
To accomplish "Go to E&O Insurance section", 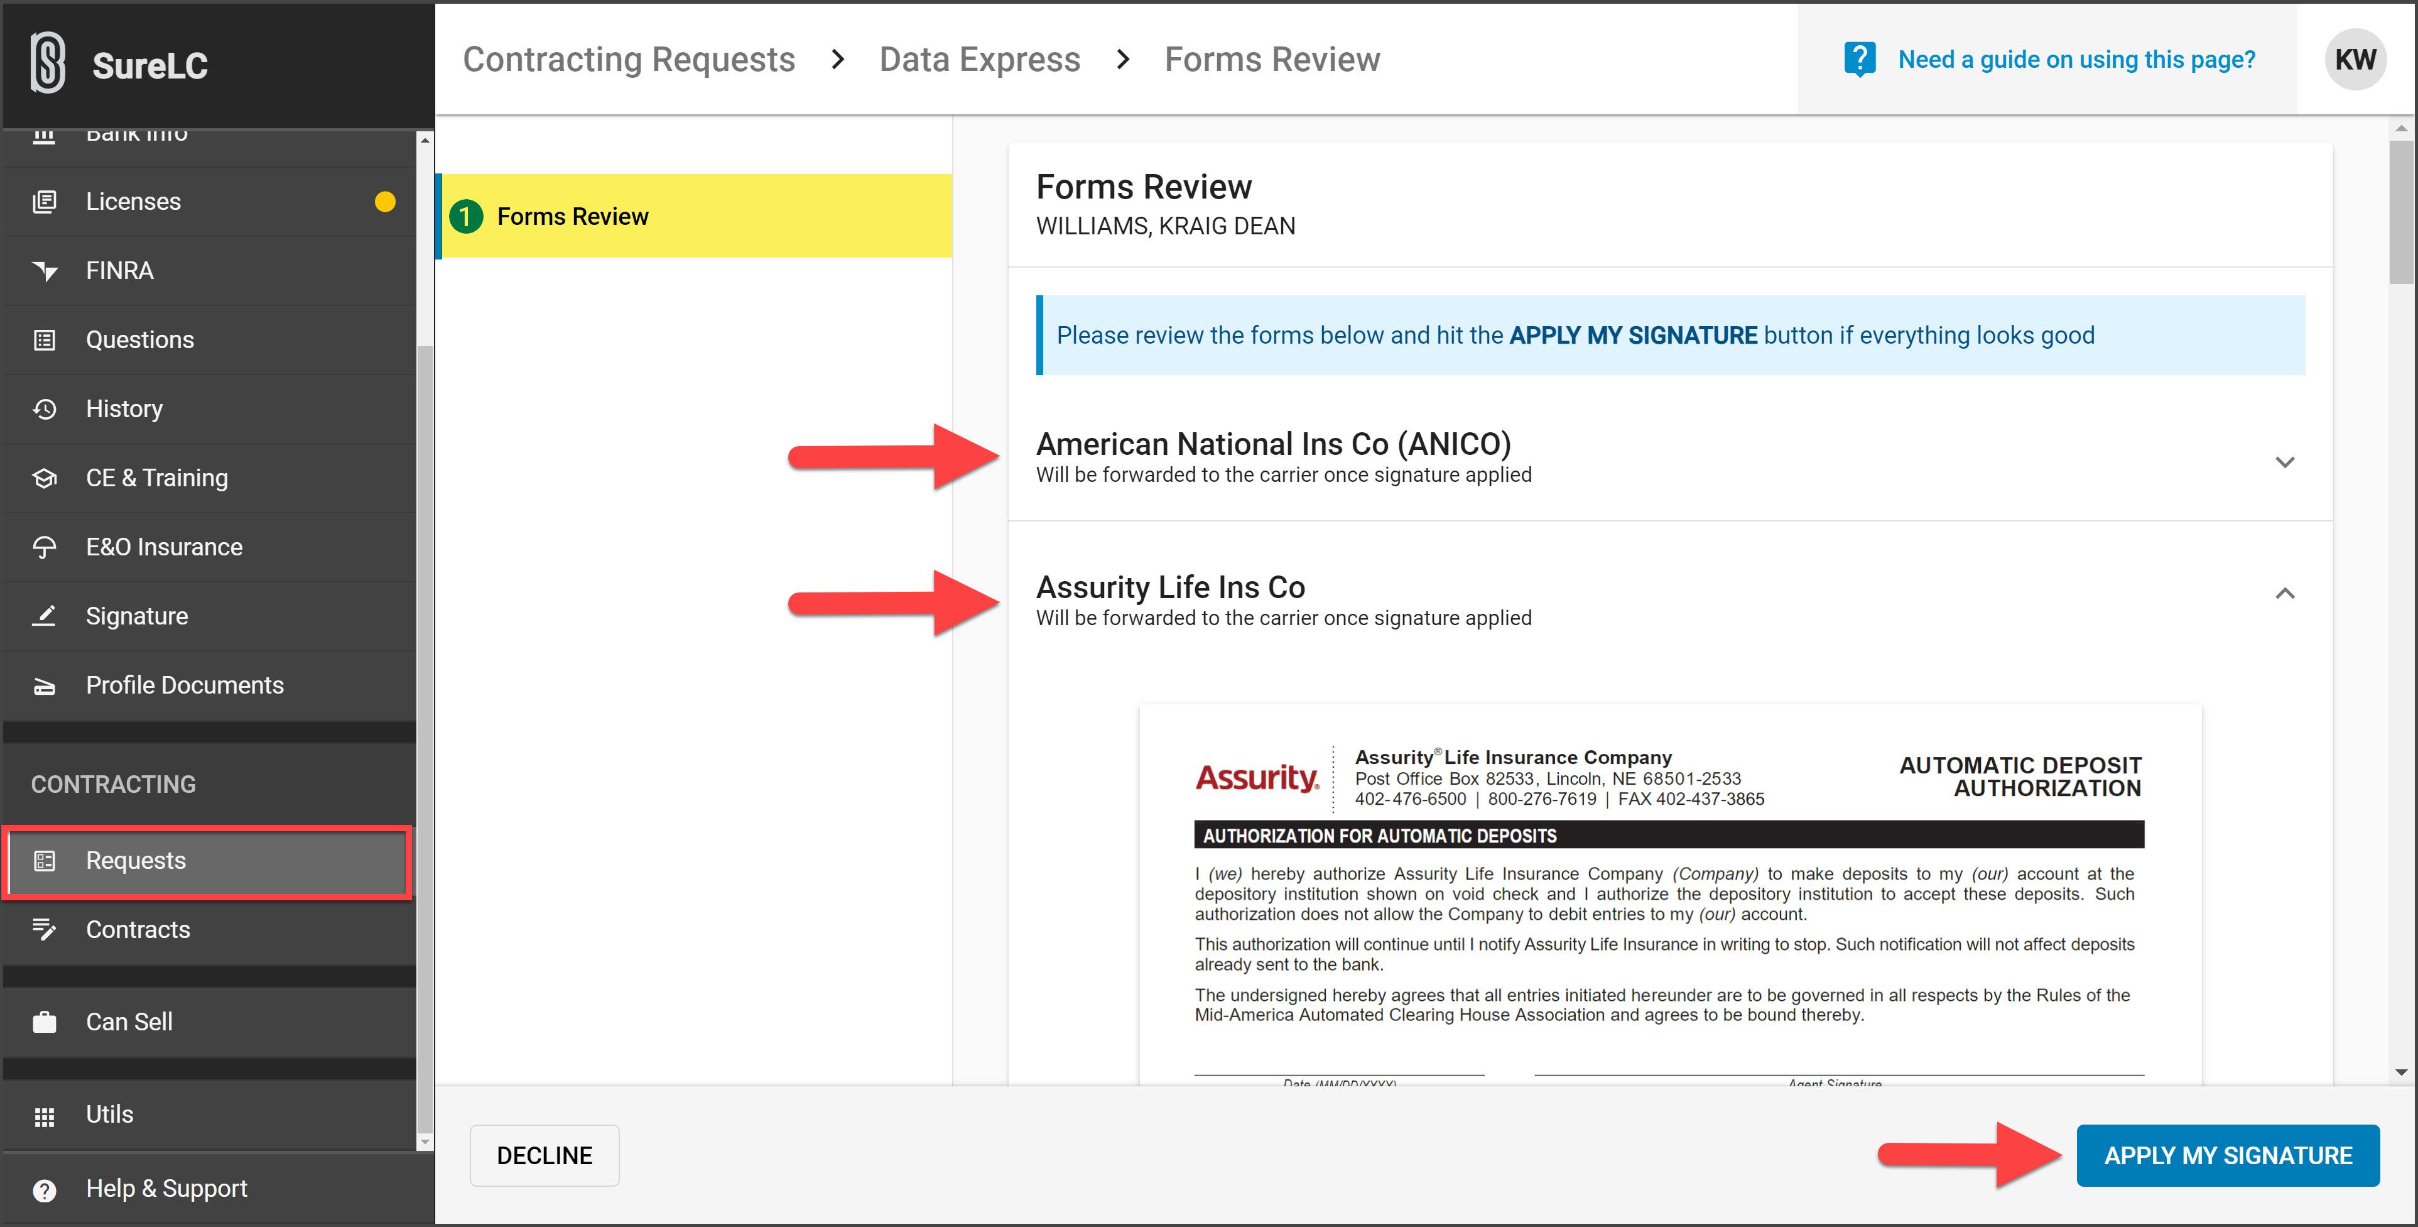I will [209, 547].
